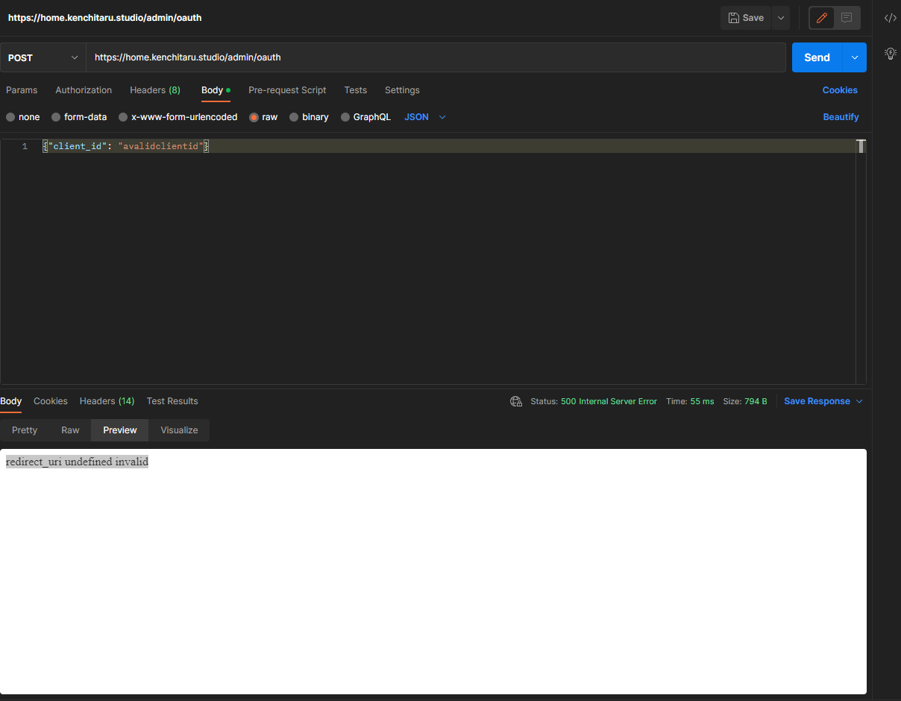
Task: Click the documentation pencil icon
Action: 821,18
